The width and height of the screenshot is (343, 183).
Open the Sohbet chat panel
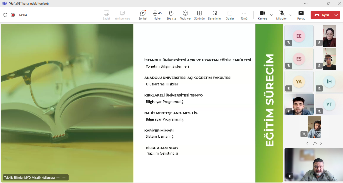tap(143, 15)
